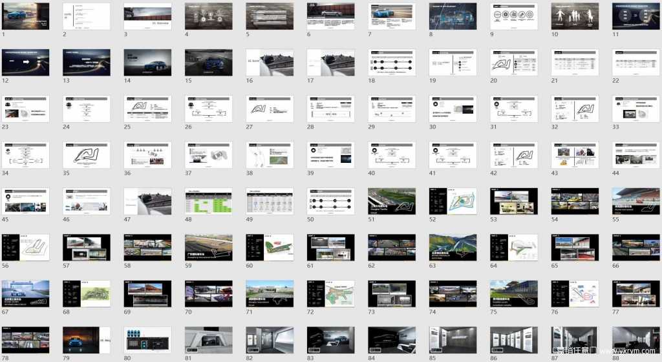Screen dimensions: 662x362
Task: Click slide 11 thumbnail
Action: [x=636, y=16]
